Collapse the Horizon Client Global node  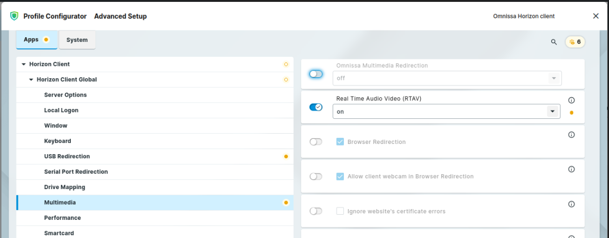(x=31, y=80)
